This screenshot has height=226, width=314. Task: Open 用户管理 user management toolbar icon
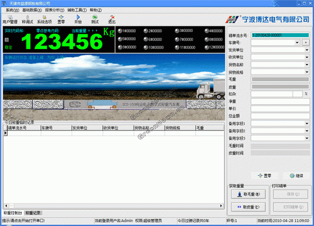click(x=10, y=19)
